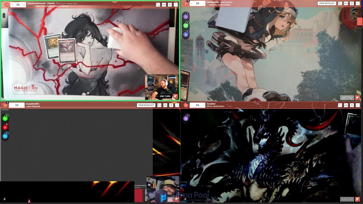Click CrowdtheNPC's red counter

click(5, 127)
